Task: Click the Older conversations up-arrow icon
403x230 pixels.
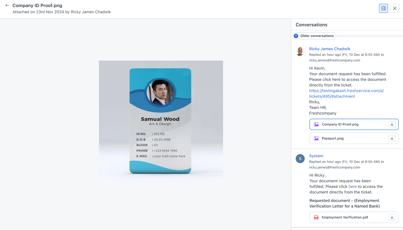Action: pos(296,36)
